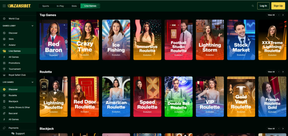Click the Game Shows & Other icon
The image size is (288, 136).
click(x=4, y=107)
